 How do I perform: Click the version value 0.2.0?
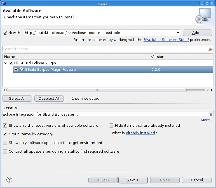156,70
